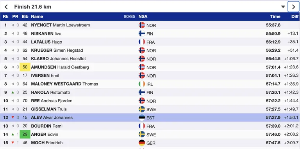Click the Norway flag beside NYENGET
The height and width of the screenshot is (149, 300).
(142, 25)
